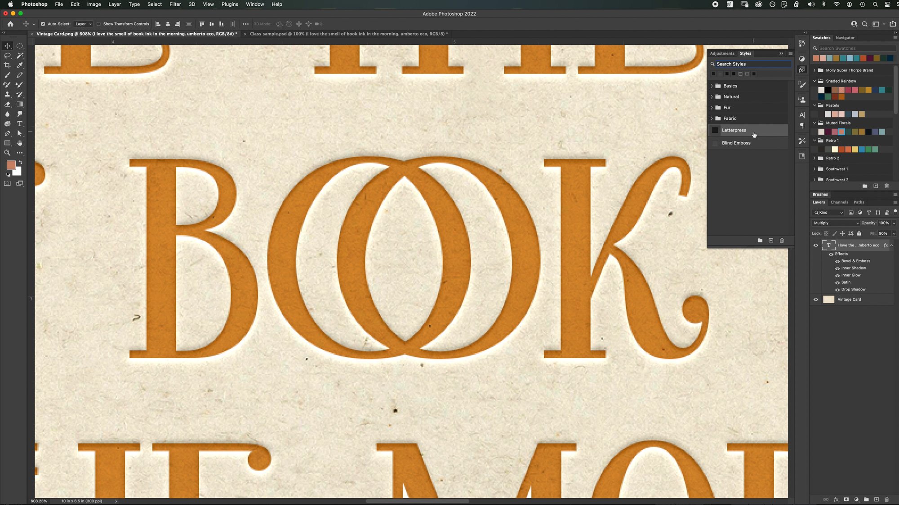The image size is (899, 505).
Task: Open the Filter menu
Action: click(x=175, y=4)
